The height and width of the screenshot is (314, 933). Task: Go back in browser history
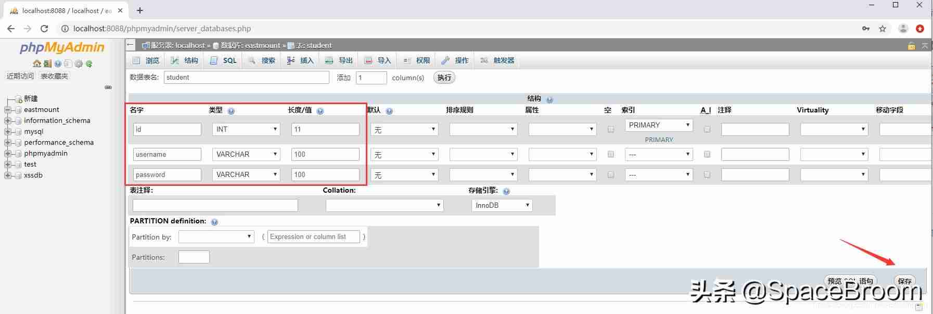point(11,29)
